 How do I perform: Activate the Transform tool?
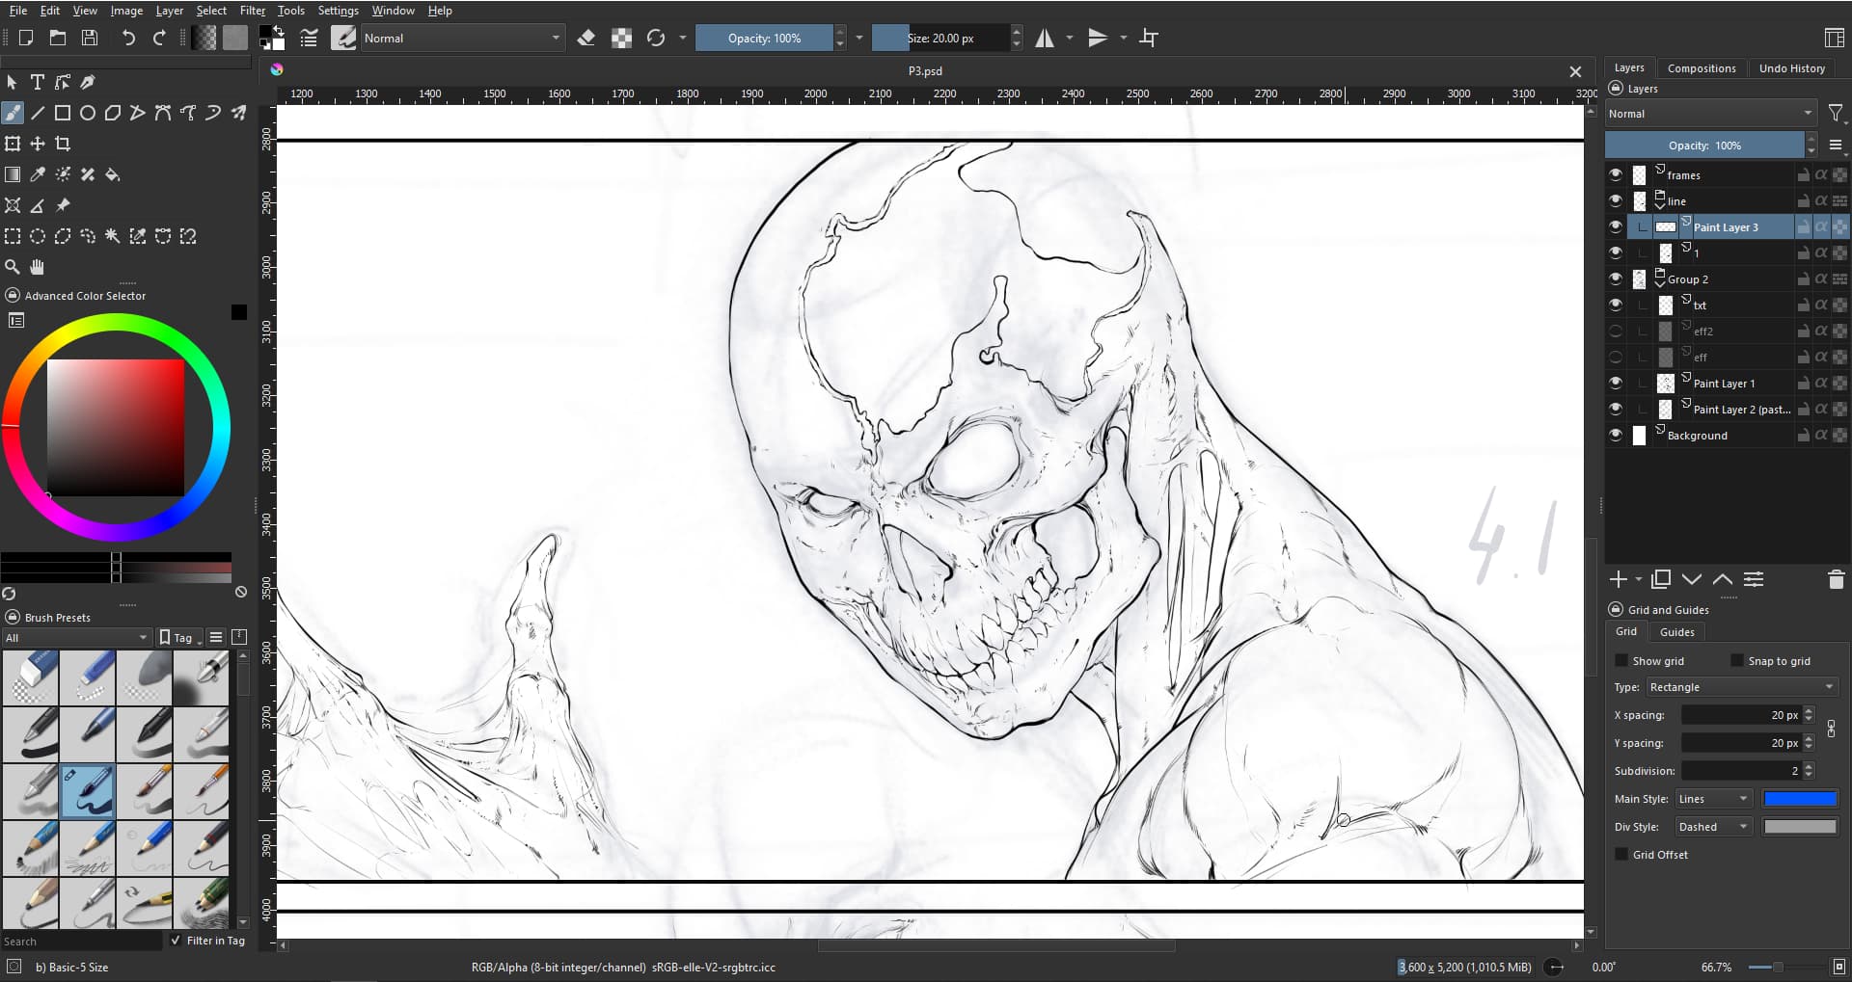13,144
